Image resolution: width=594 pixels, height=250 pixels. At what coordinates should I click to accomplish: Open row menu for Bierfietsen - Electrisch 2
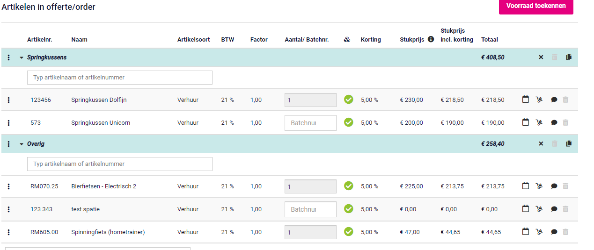[x=9, y=186]
